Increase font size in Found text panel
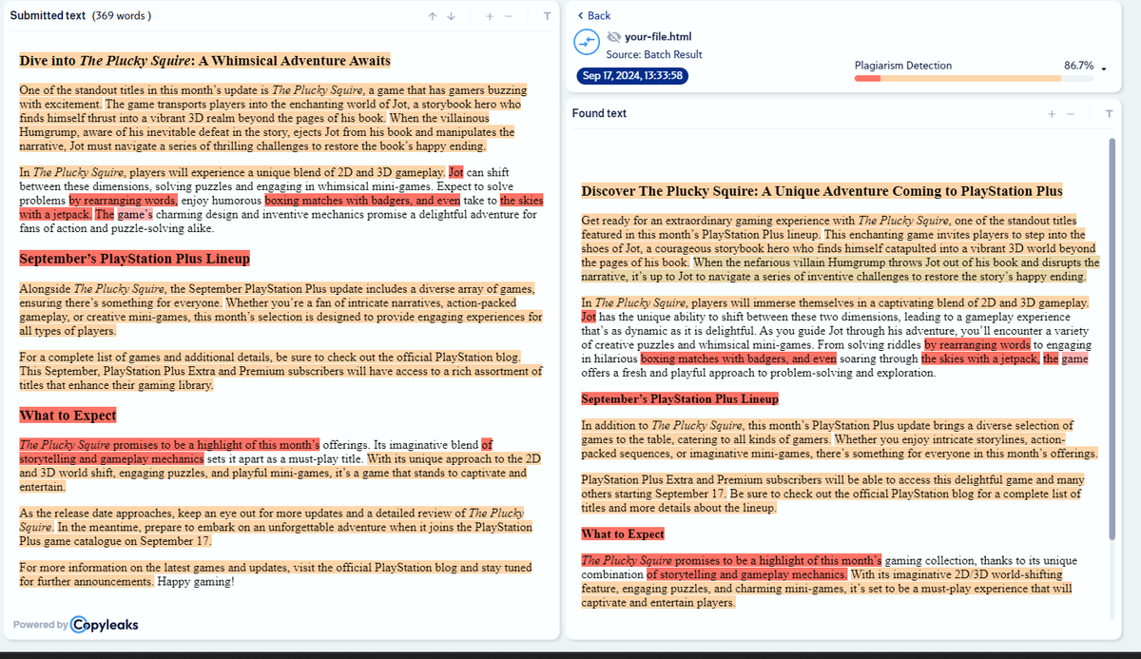This screenshot has width=1141, height=659. click(1052, 114)
